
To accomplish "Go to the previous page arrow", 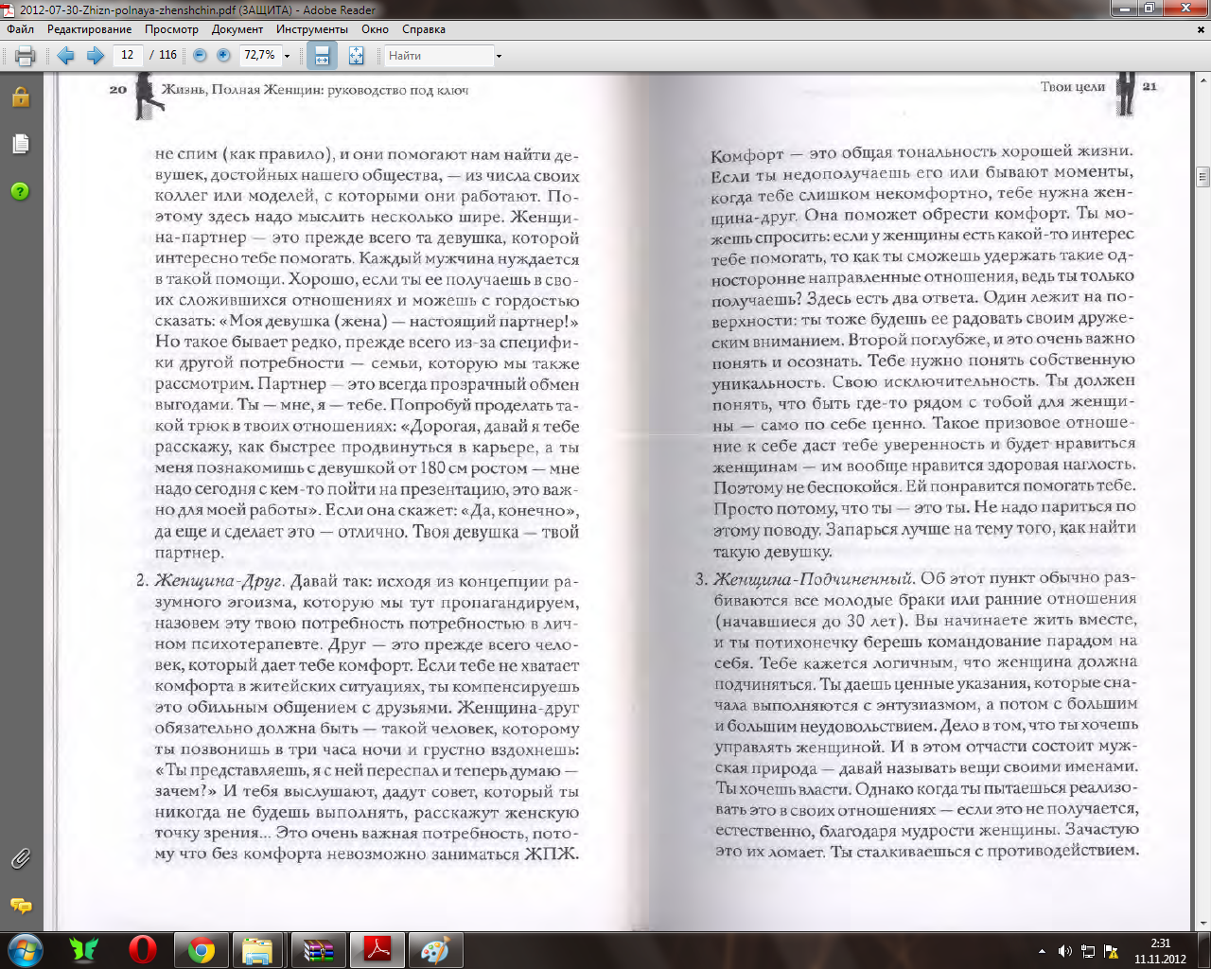I will point(66,56).
